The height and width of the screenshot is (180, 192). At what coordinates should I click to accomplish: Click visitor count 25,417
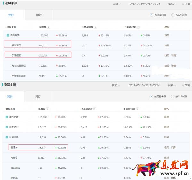(x=42, y=127)
